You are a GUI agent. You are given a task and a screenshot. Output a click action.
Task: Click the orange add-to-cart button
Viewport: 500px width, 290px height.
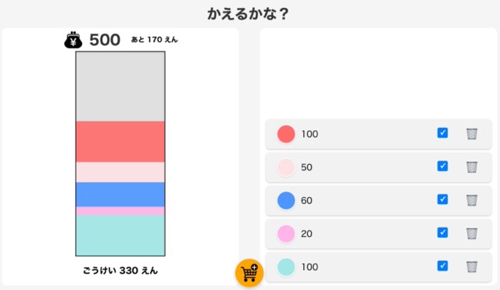click(249, 273)
